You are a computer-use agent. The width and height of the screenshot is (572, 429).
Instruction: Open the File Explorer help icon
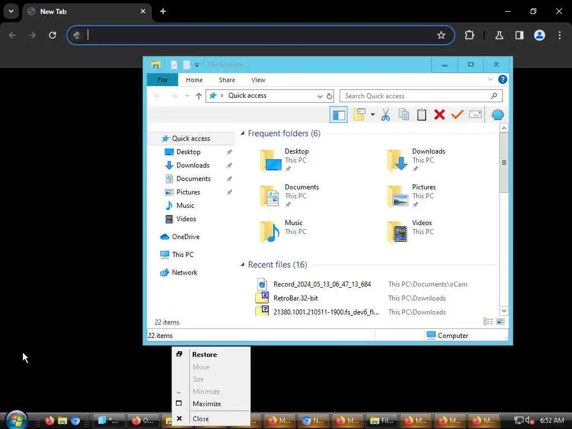click(x=502, y=79)
